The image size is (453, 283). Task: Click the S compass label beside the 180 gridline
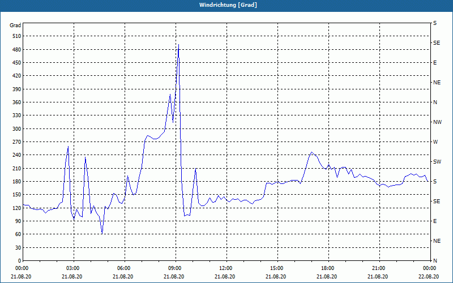click(x=435, y=182)
